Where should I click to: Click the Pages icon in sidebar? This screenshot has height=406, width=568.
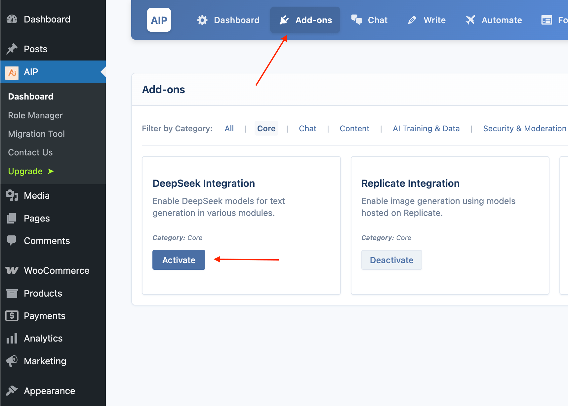click(12, 218)
